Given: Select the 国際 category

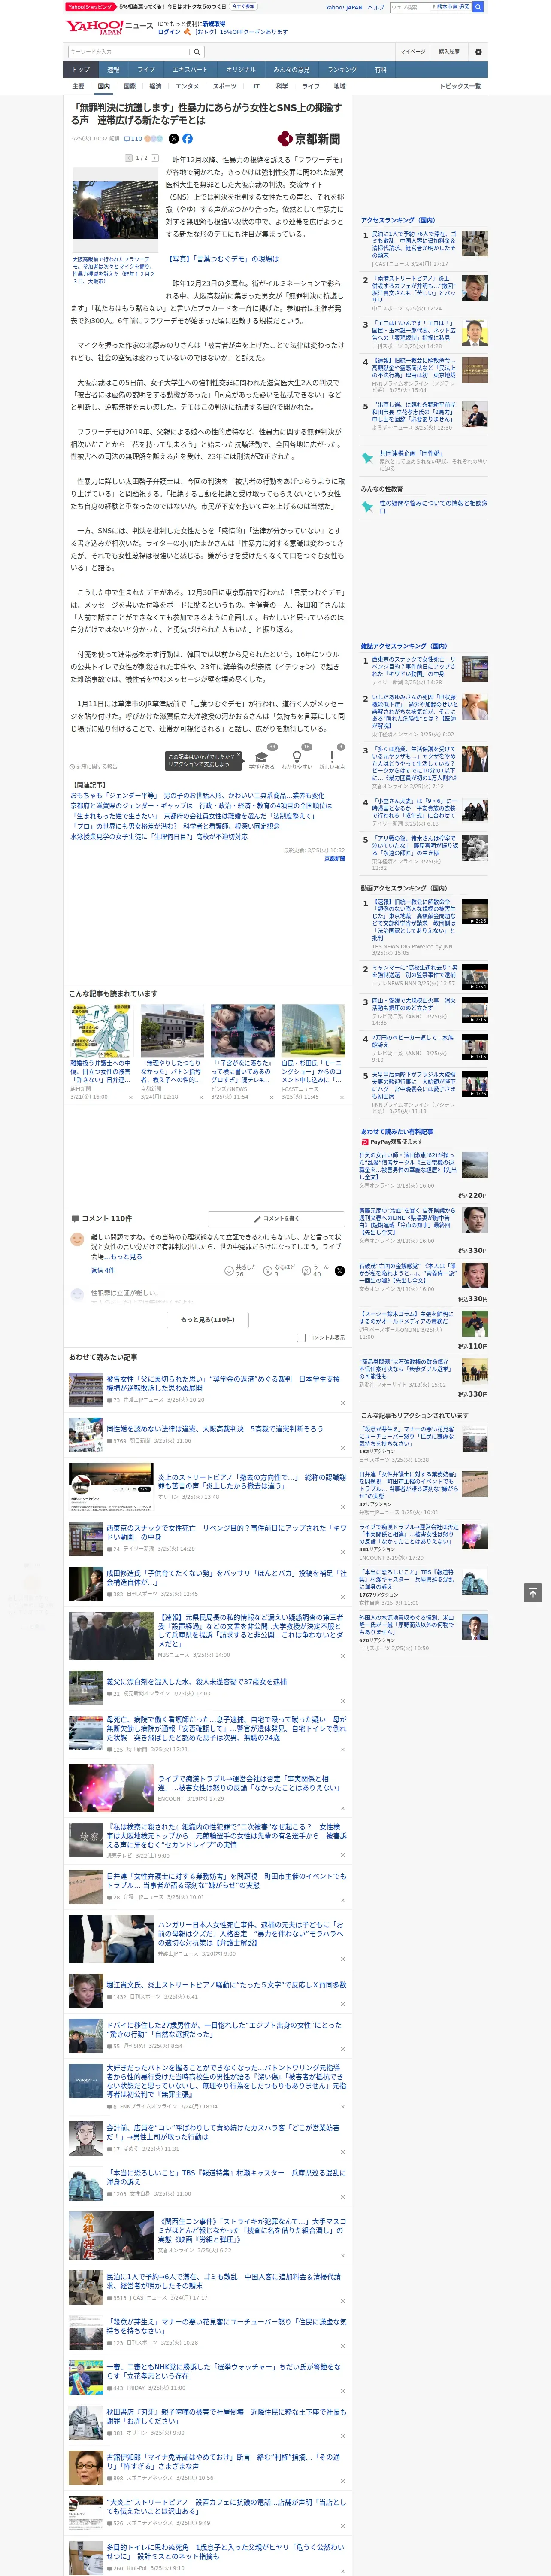Looking at the screenshot, I should pyautogui.click(x=129, y=86).
